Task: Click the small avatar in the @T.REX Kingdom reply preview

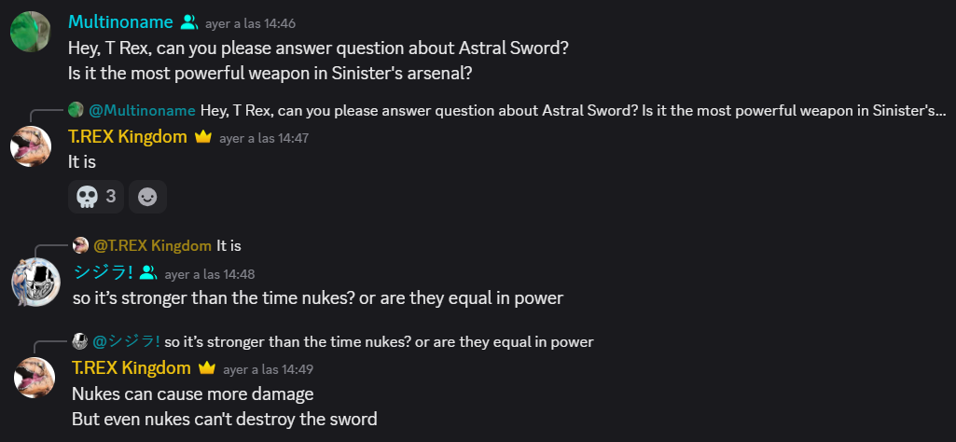Action: coord(81,246)
